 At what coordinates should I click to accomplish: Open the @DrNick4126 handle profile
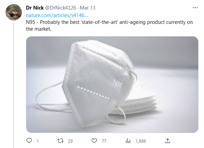tap(60, 8)
